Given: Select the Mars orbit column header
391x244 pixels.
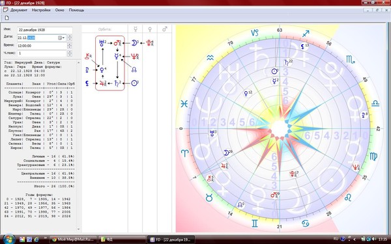Looking at the screenshot, I should point(165,29).
